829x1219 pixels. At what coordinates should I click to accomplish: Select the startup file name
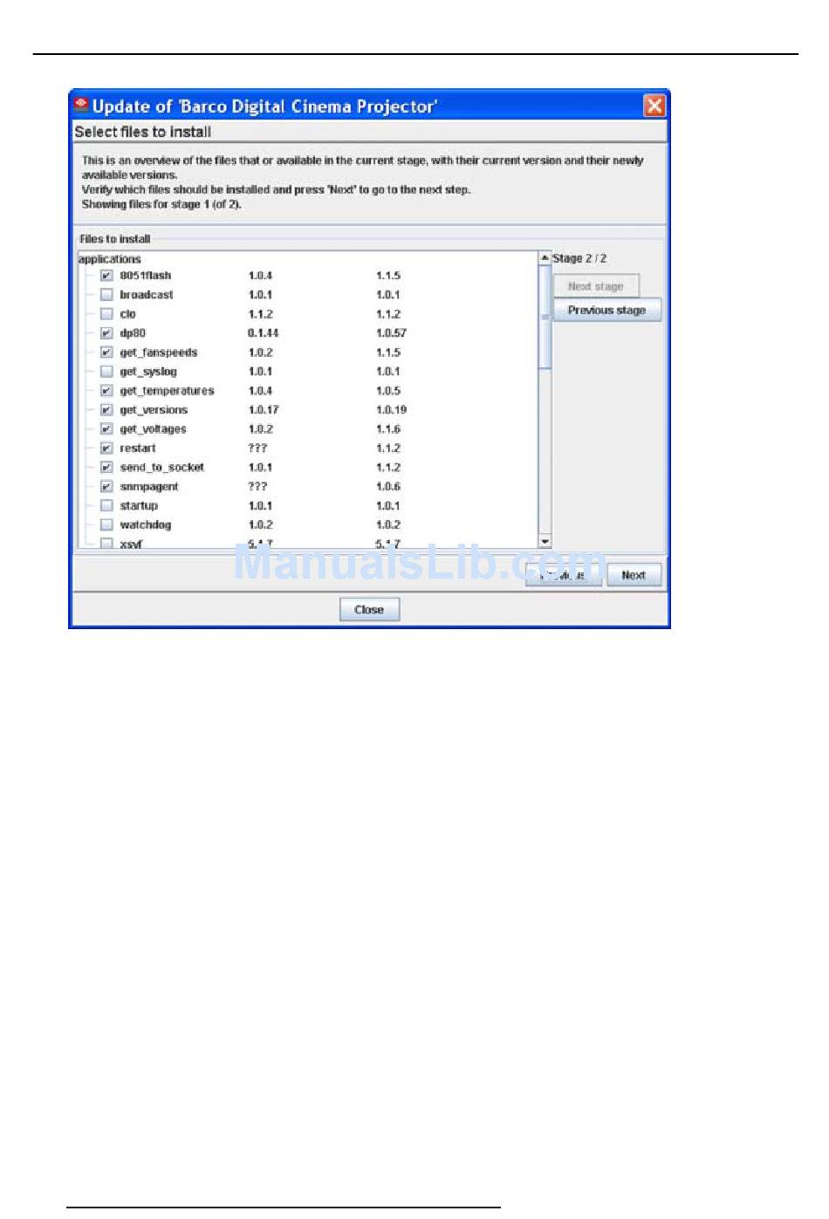(139, 506)
